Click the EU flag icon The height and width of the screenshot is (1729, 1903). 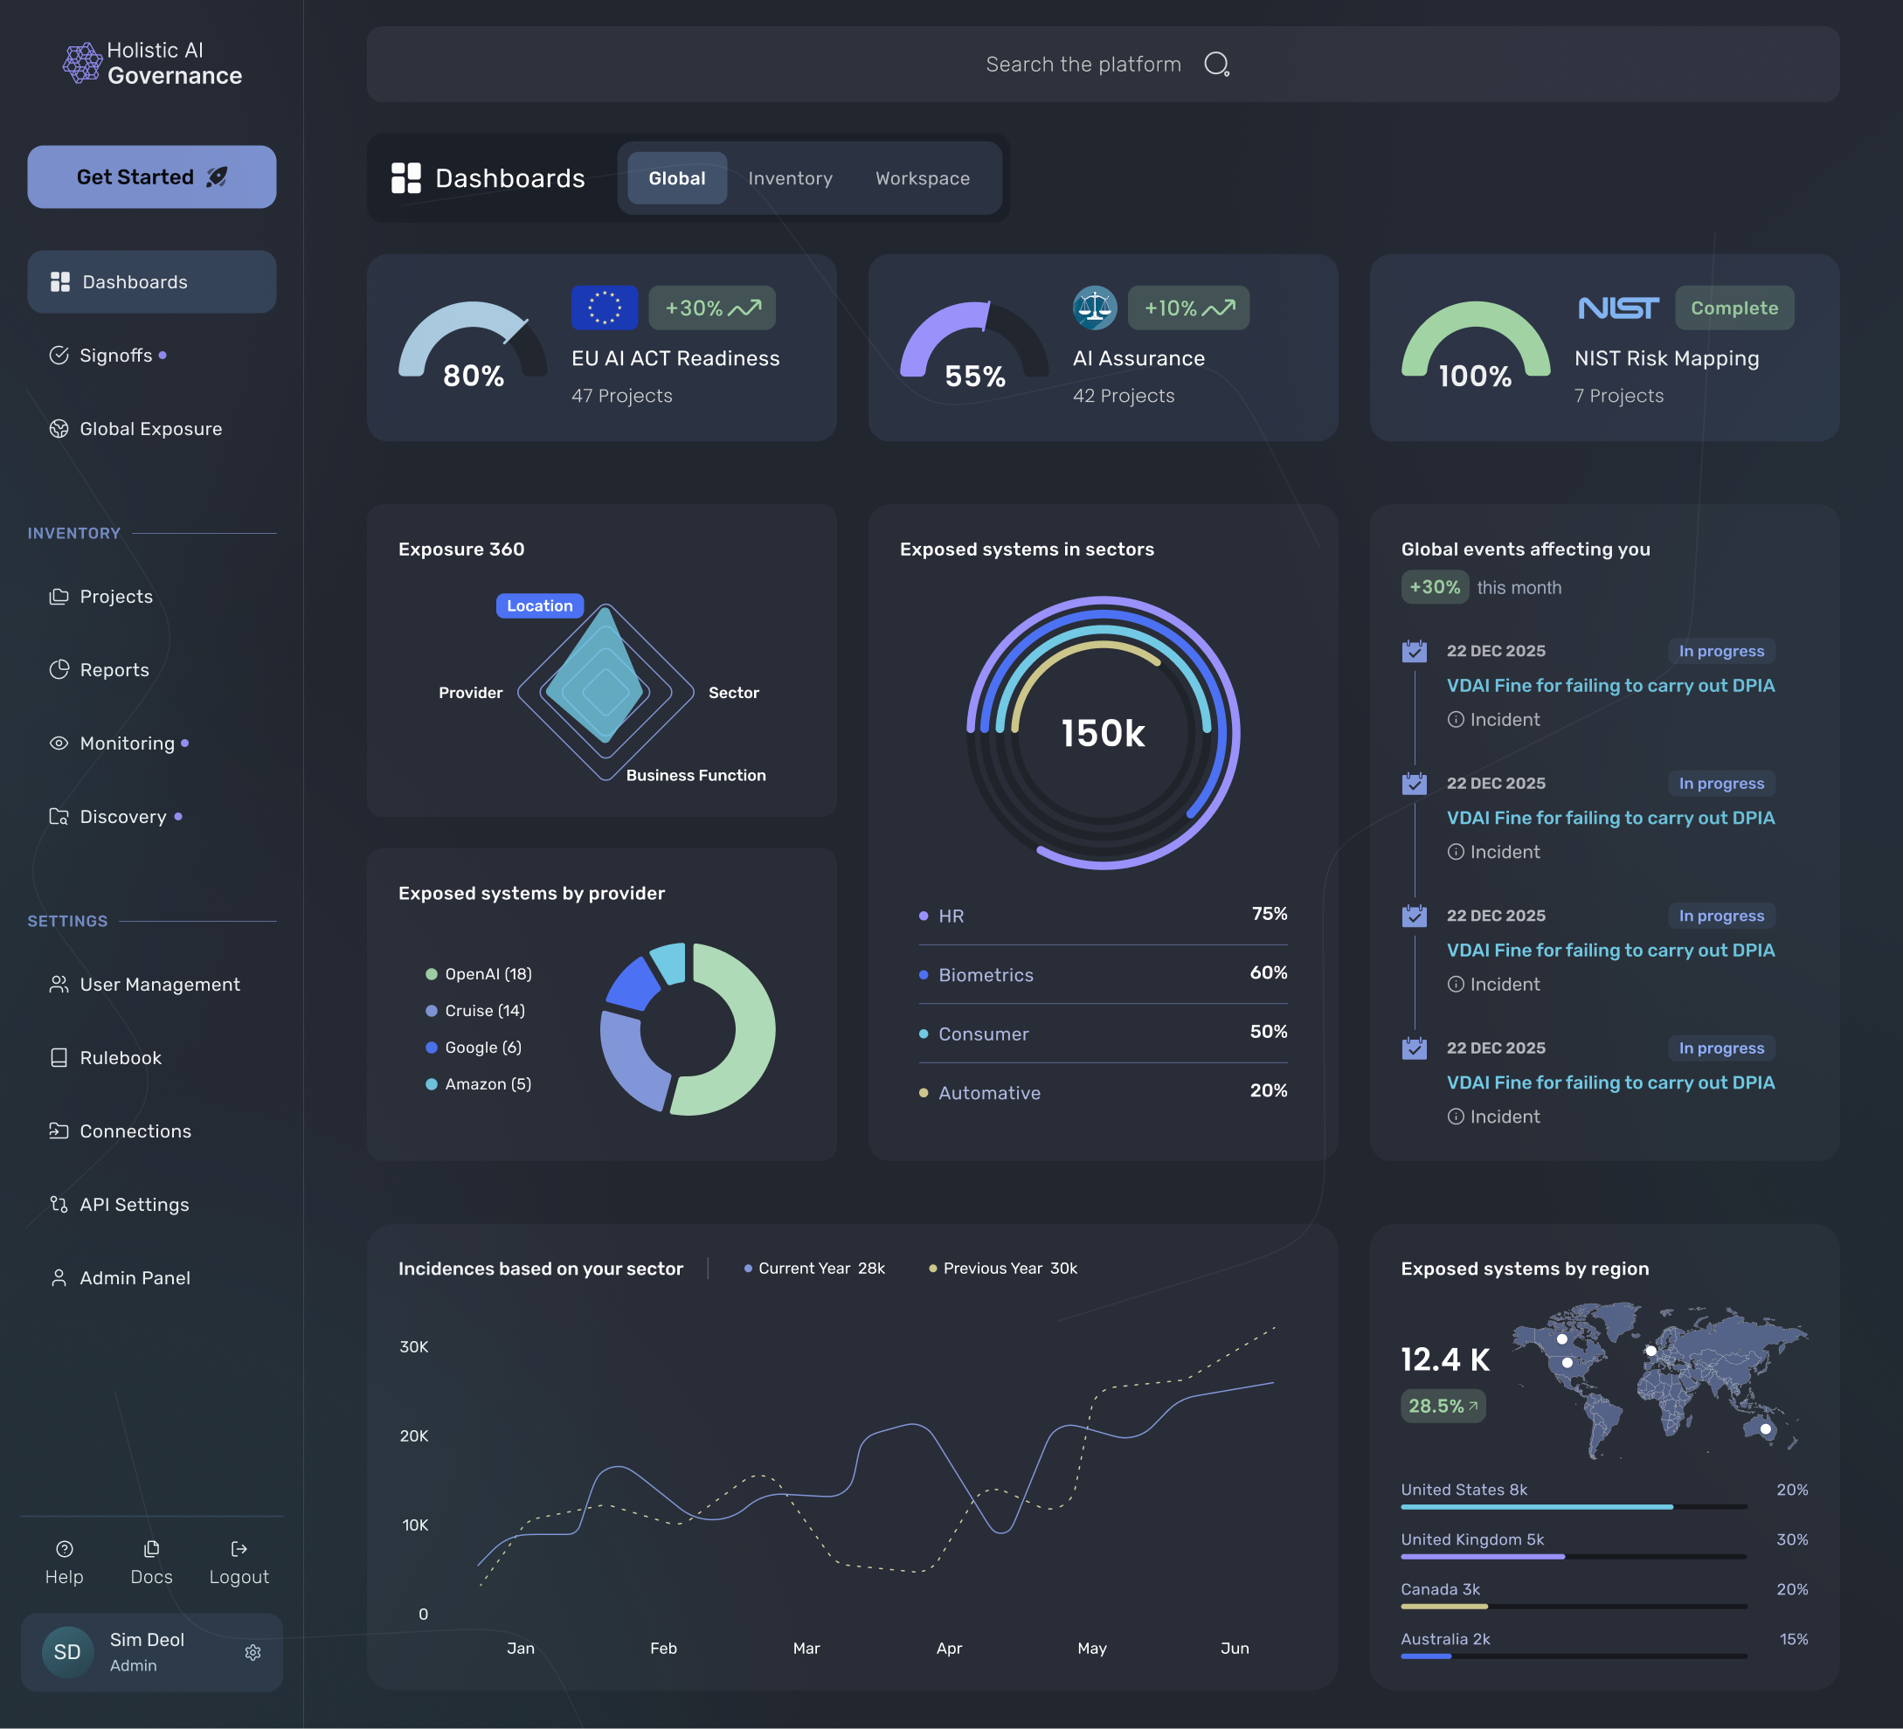604,308
